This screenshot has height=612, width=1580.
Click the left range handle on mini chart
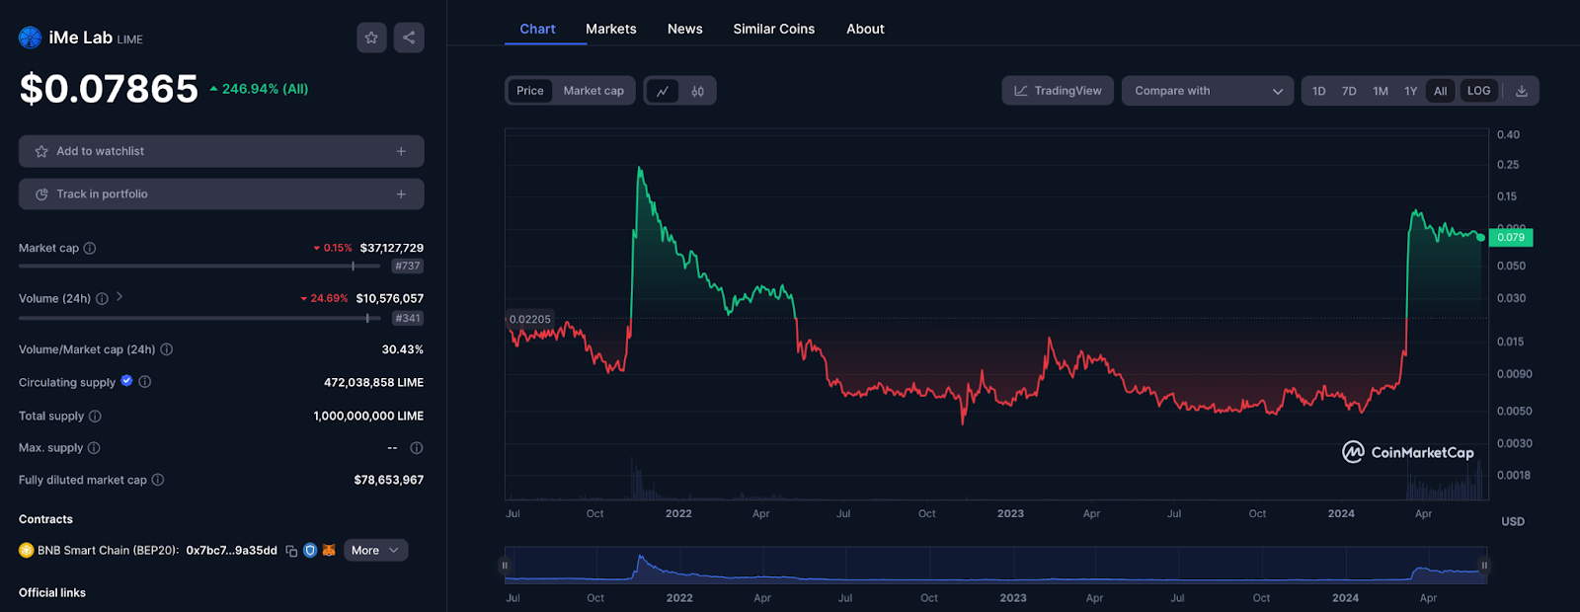click(505, 566)
